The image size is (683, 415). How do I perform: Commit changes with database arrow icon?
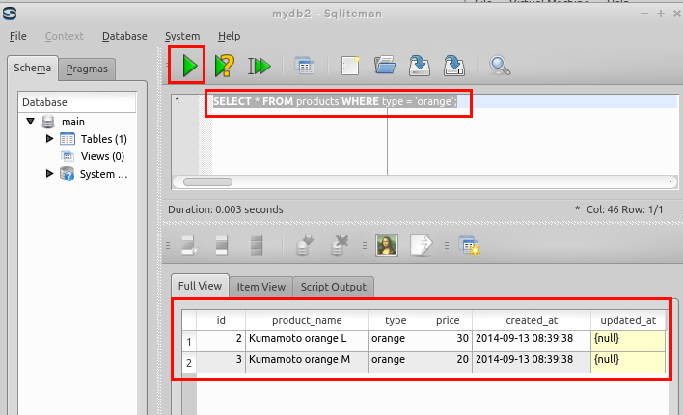click(x=305, y=245)
